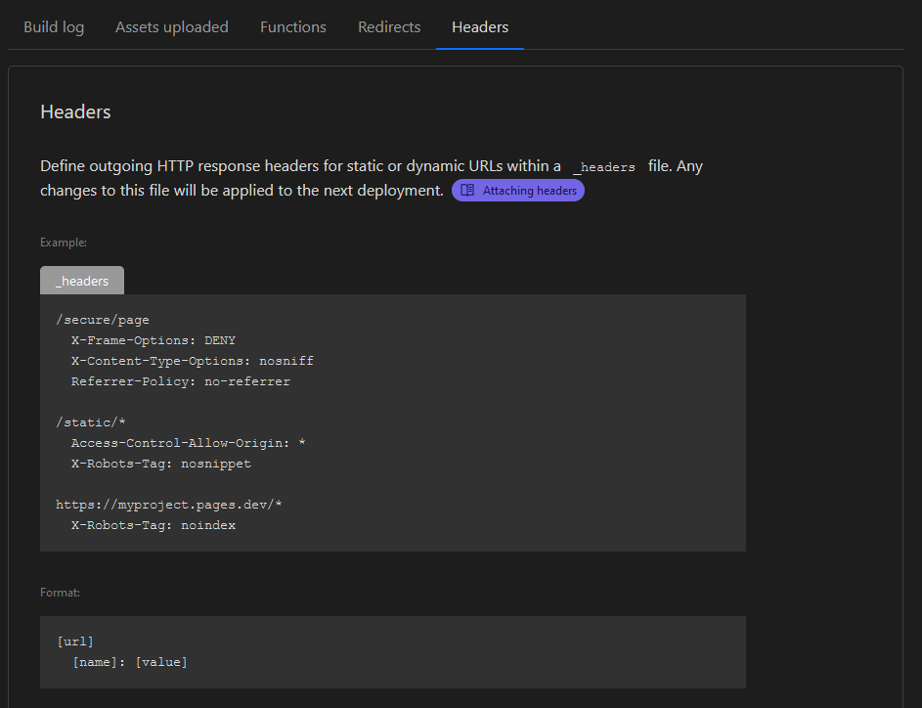Click the Headers section heading
This screenshot has height=708, width=922.
pos(75,111)
